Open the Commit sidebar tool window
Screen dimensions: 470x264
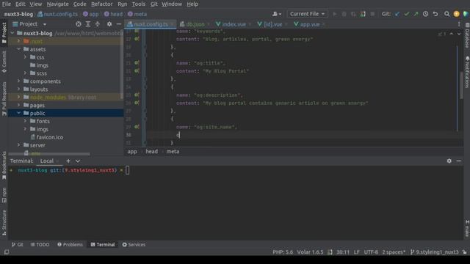tap(4, 62)
